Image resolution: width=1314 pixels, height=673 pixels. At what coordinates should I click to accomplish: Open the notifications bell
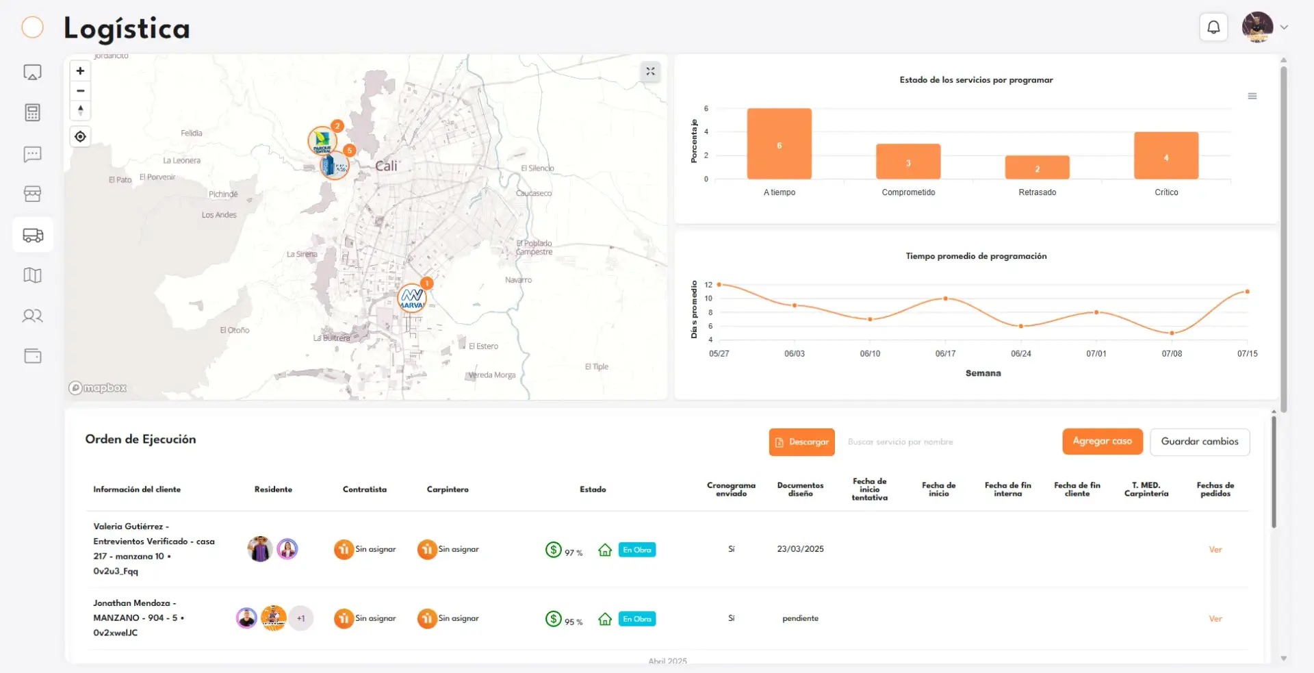[x=1213, y=27]
